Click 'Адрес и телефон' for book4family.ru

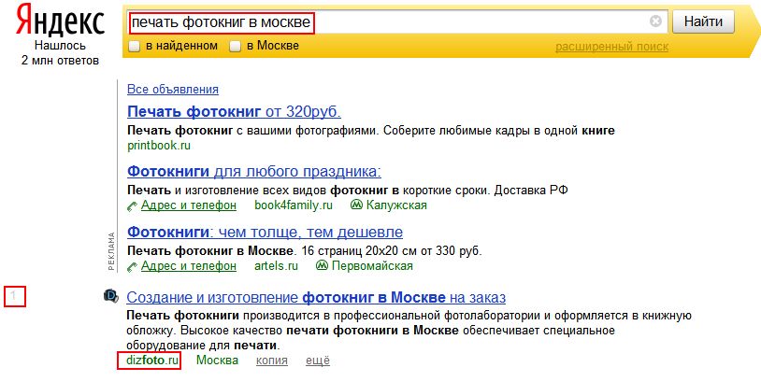point(189,205)
